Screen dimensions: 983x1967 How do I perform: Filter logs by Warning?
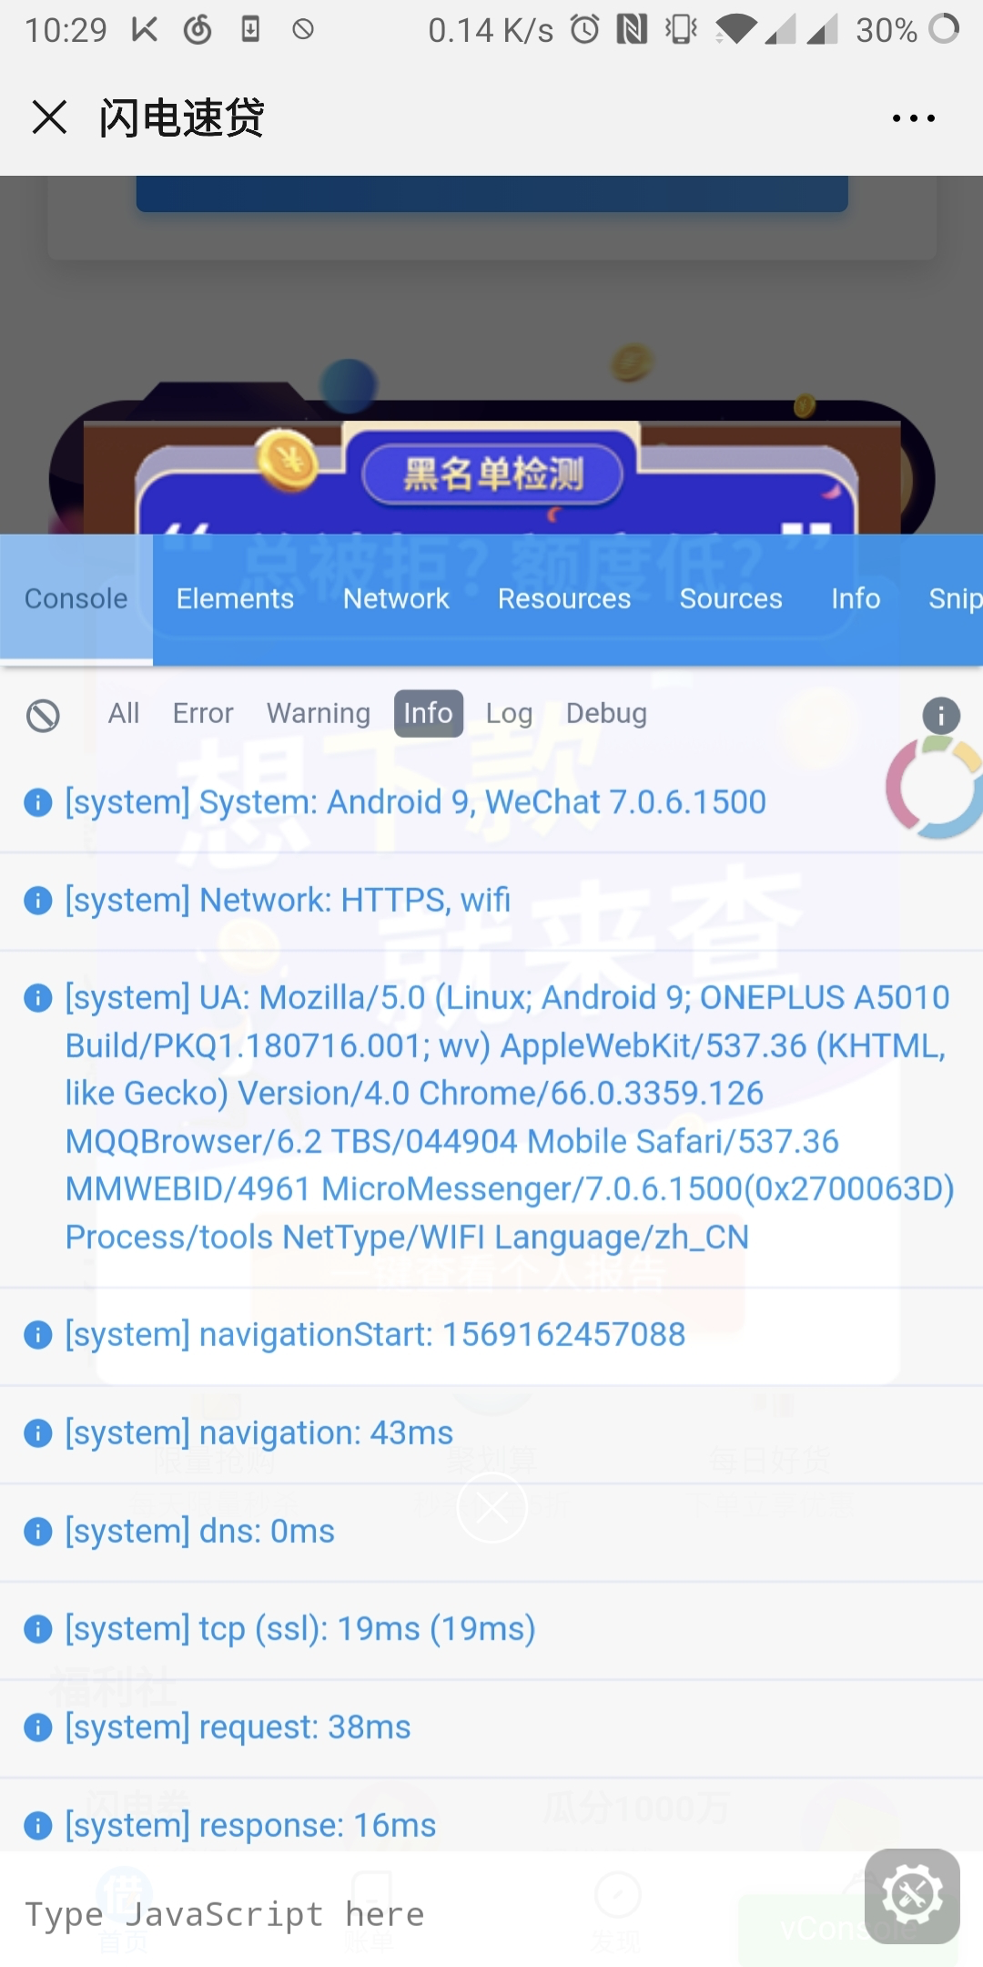(x=319, y=713)
